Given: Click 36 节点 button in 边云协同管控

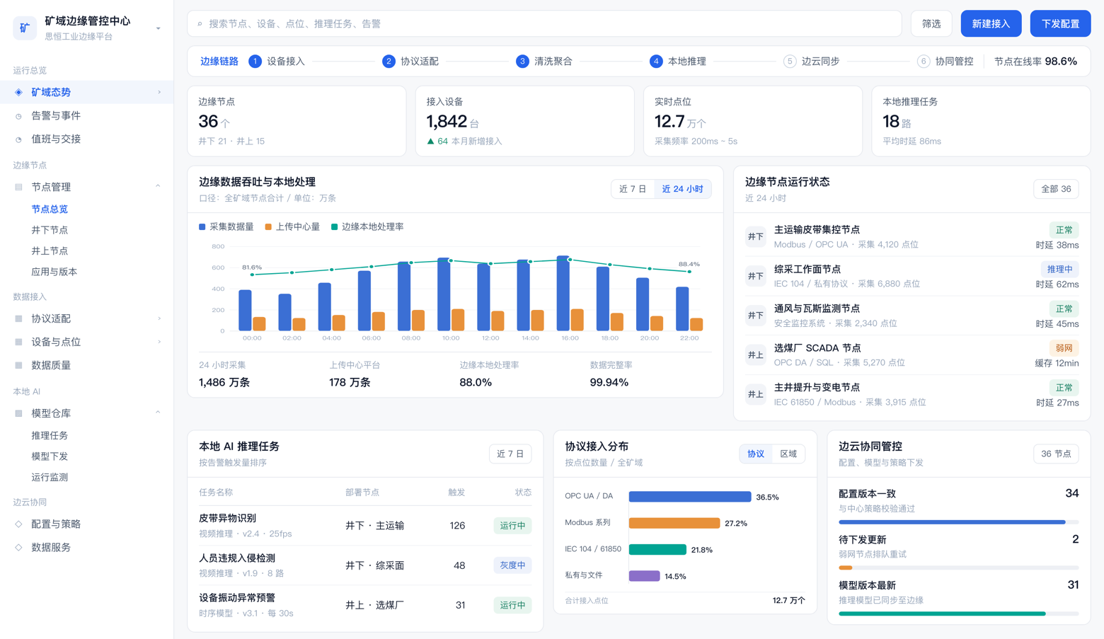Looking at the screenshot, I should (x=1056, y=454).
